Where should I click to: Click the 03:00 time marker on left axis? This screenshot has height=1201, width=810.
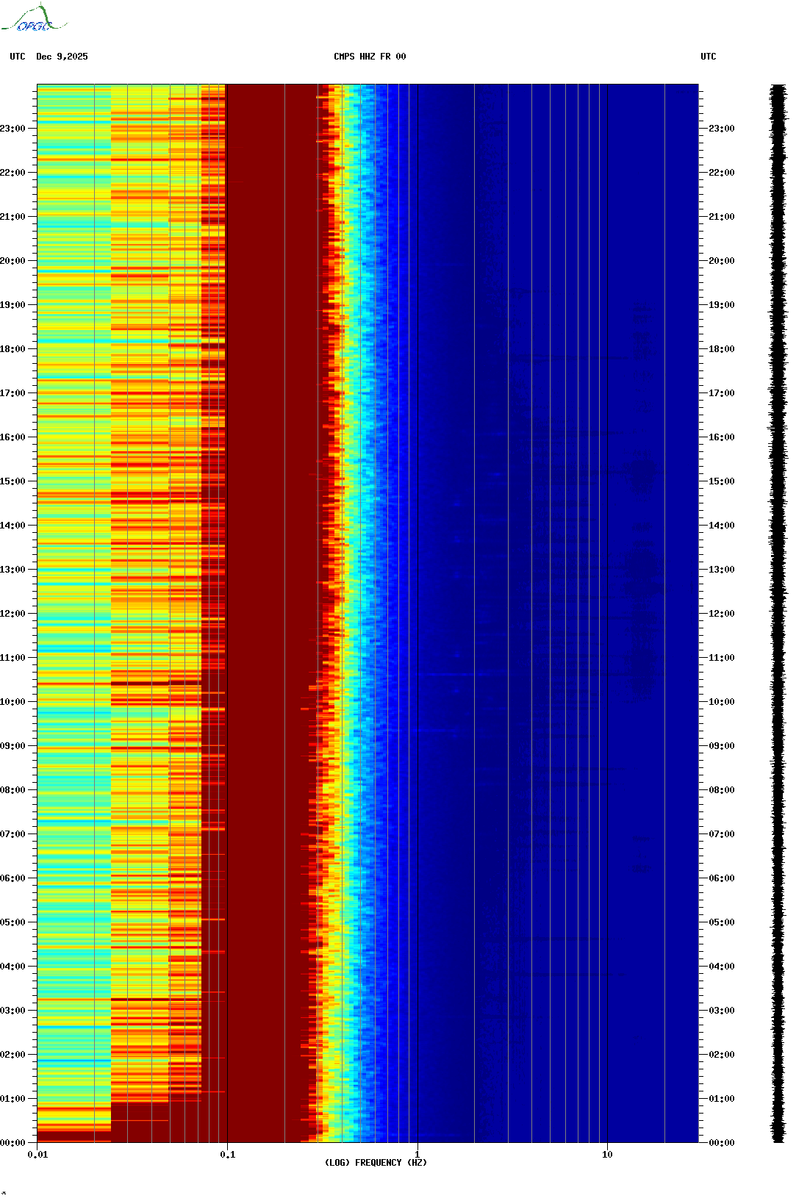12,1011
